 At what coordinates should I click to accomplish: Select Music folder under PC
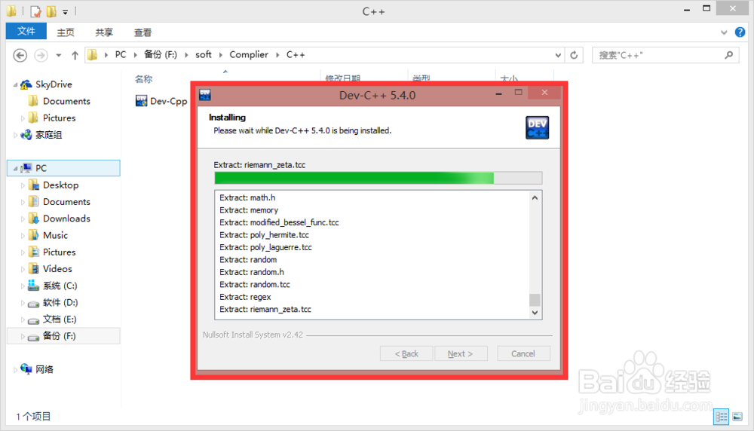[55, 235]
